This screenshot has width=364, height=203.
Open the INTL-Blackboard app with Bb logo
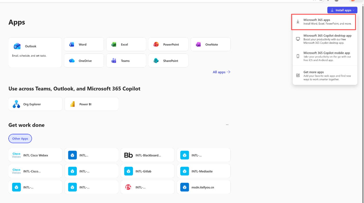pos(147,155)
